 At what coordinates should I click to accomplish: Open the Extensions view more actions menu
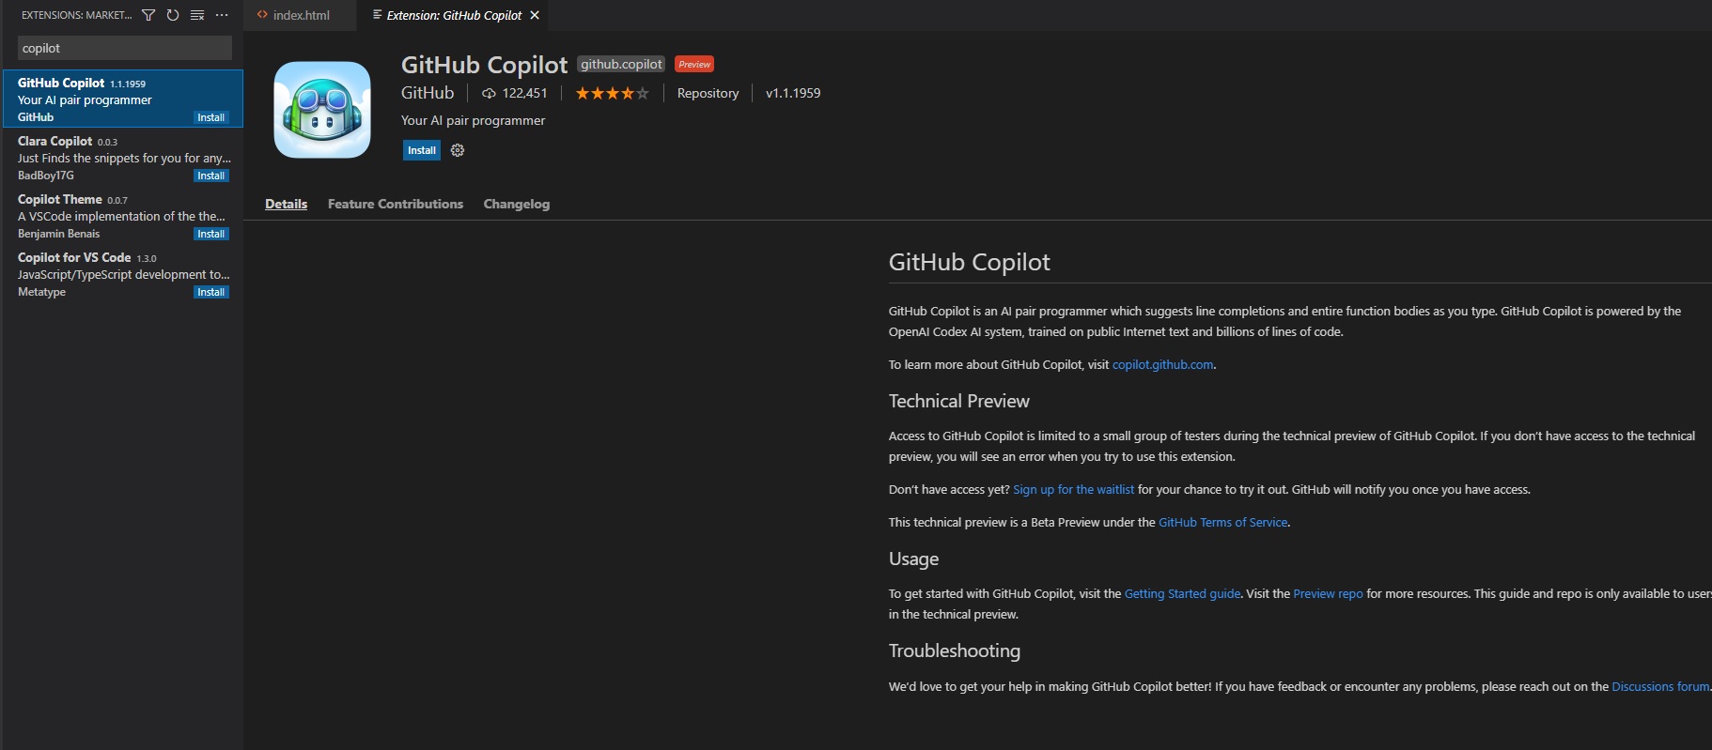tap(222, 15)
